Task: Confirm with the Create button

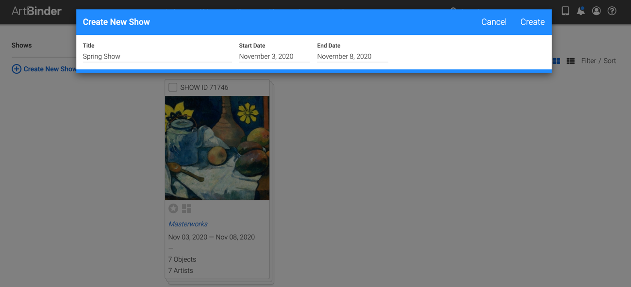Action: tap(532, 22)
